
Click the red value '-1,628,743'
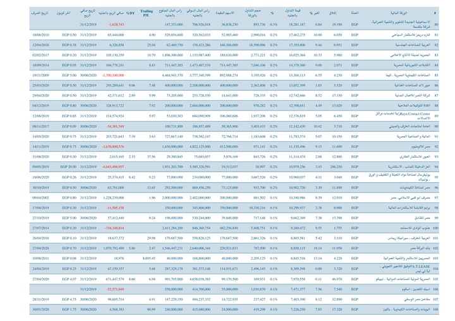pyautogui.click(x=116, y=25)
